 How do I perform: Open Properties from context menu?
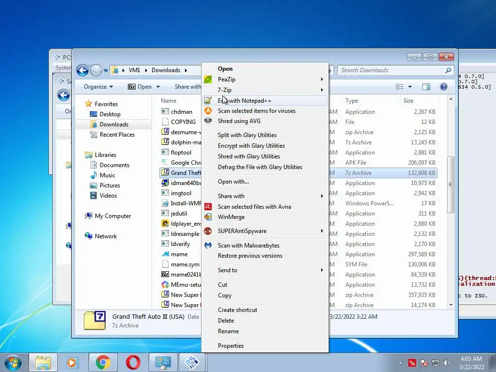tap(231, 346)
